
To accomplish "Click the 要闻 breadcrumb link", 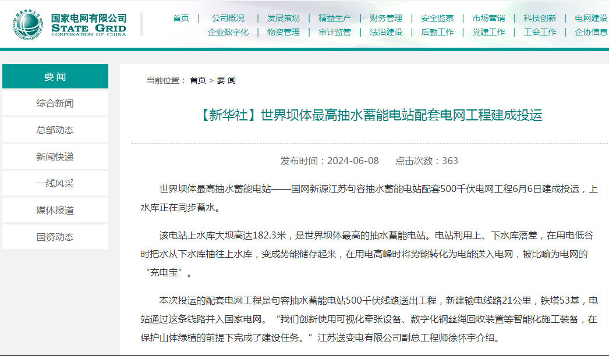I will click(226, 80).
